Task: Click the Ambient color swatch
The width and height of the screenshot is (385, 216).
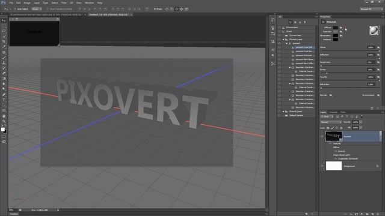Action: click(336, 40)
